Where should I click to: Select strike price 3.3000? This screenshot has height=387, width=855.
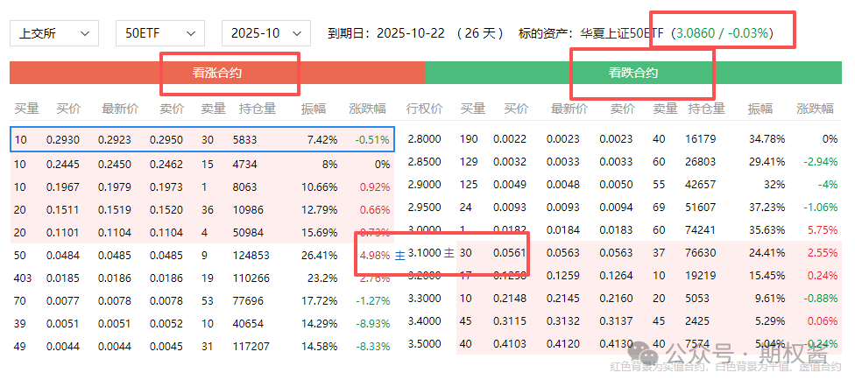424,299
